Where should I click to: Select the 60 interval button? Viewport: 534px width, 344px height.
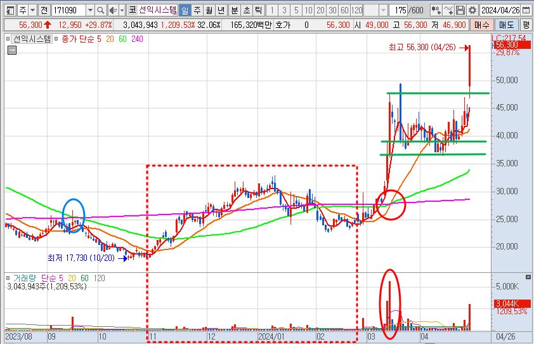click(344, 11)
